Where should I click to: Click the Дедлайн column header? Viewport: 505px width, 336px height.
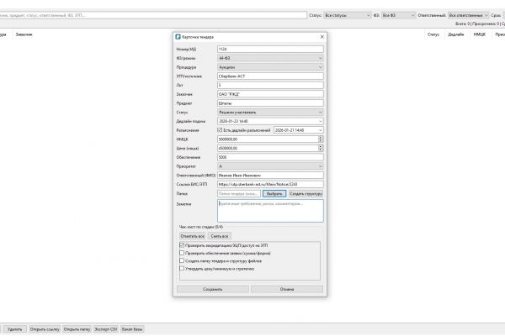(x=455, y=34)
